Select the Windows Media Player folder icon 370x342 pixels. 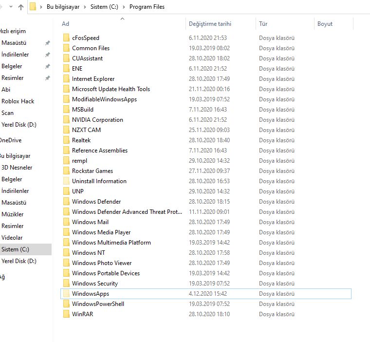66,232
